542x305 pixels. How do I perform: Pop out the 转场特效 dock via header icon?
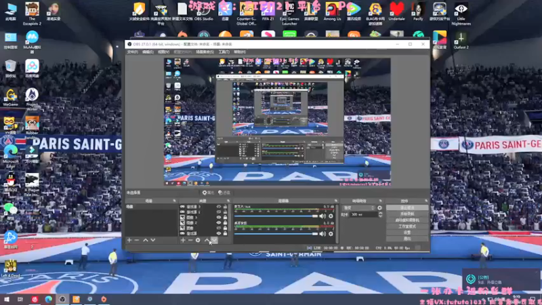pos(380,201)
